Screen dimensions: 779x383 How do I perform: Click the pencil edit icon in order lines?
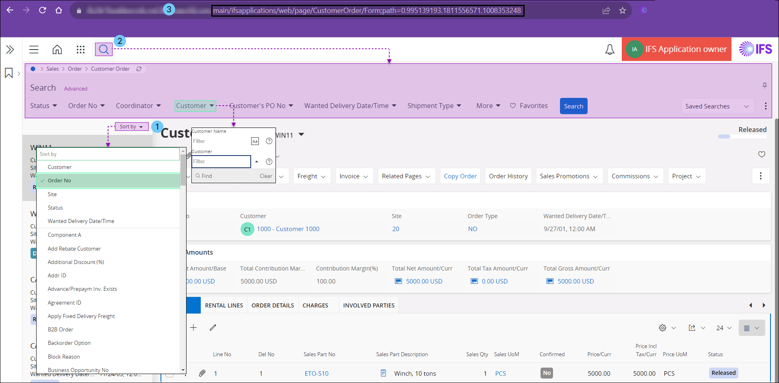tap(213, 328)
